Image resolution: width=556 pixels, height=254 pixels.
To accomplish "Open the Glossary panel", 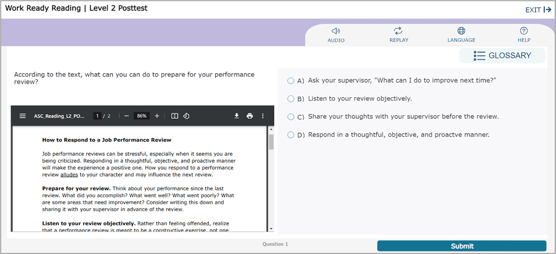I will pyautogui.click(x=502, y=55).
